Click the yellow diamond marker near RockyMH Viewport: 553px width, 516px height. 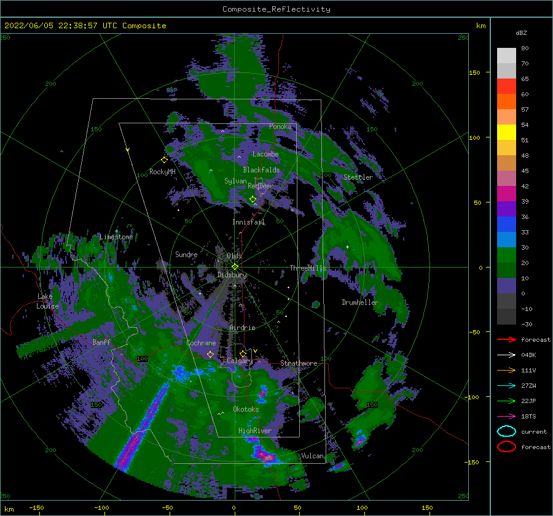[164, 160]
